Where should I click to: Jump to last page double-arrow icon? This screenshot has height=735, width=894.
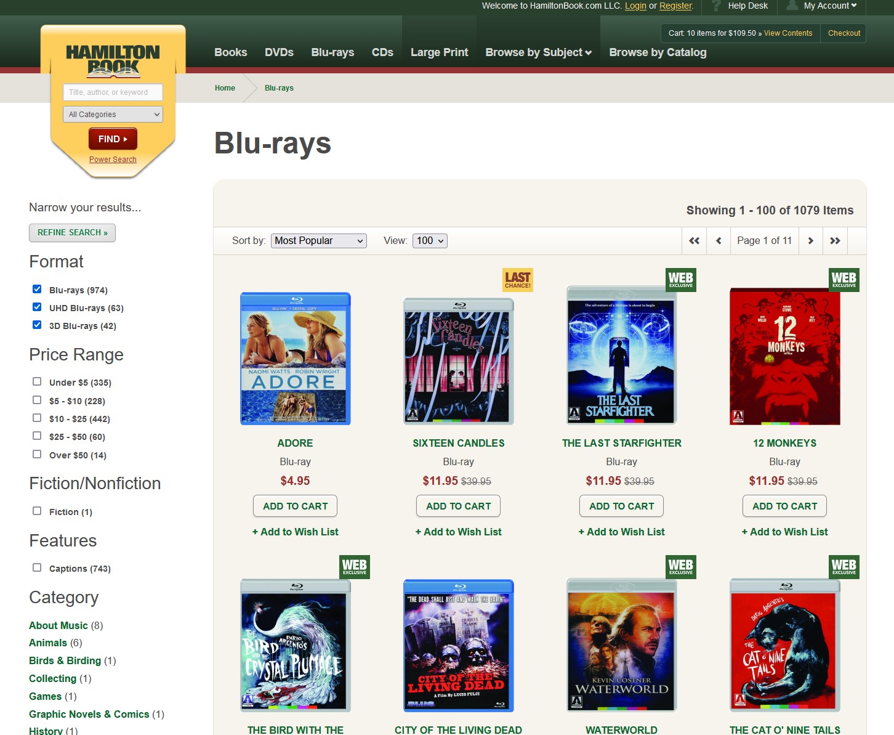[x=835, y=241]
